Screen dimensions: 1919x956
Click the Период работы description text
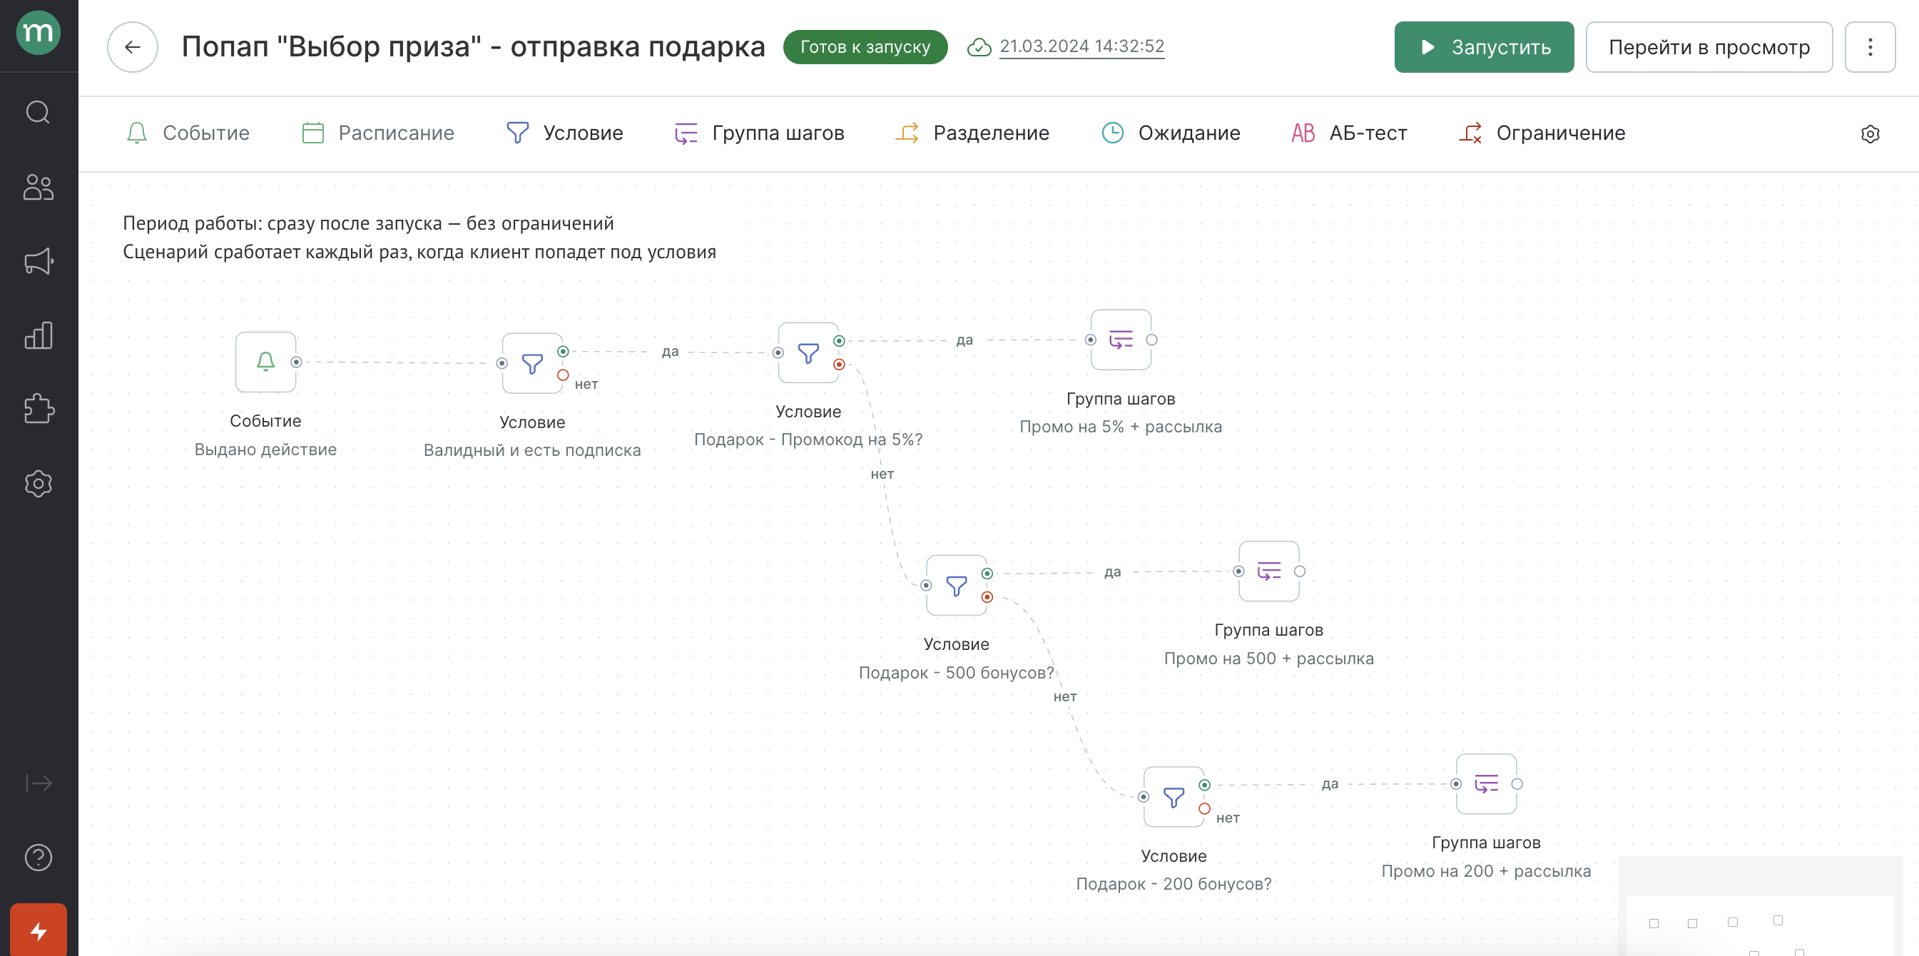click(368, 223)
